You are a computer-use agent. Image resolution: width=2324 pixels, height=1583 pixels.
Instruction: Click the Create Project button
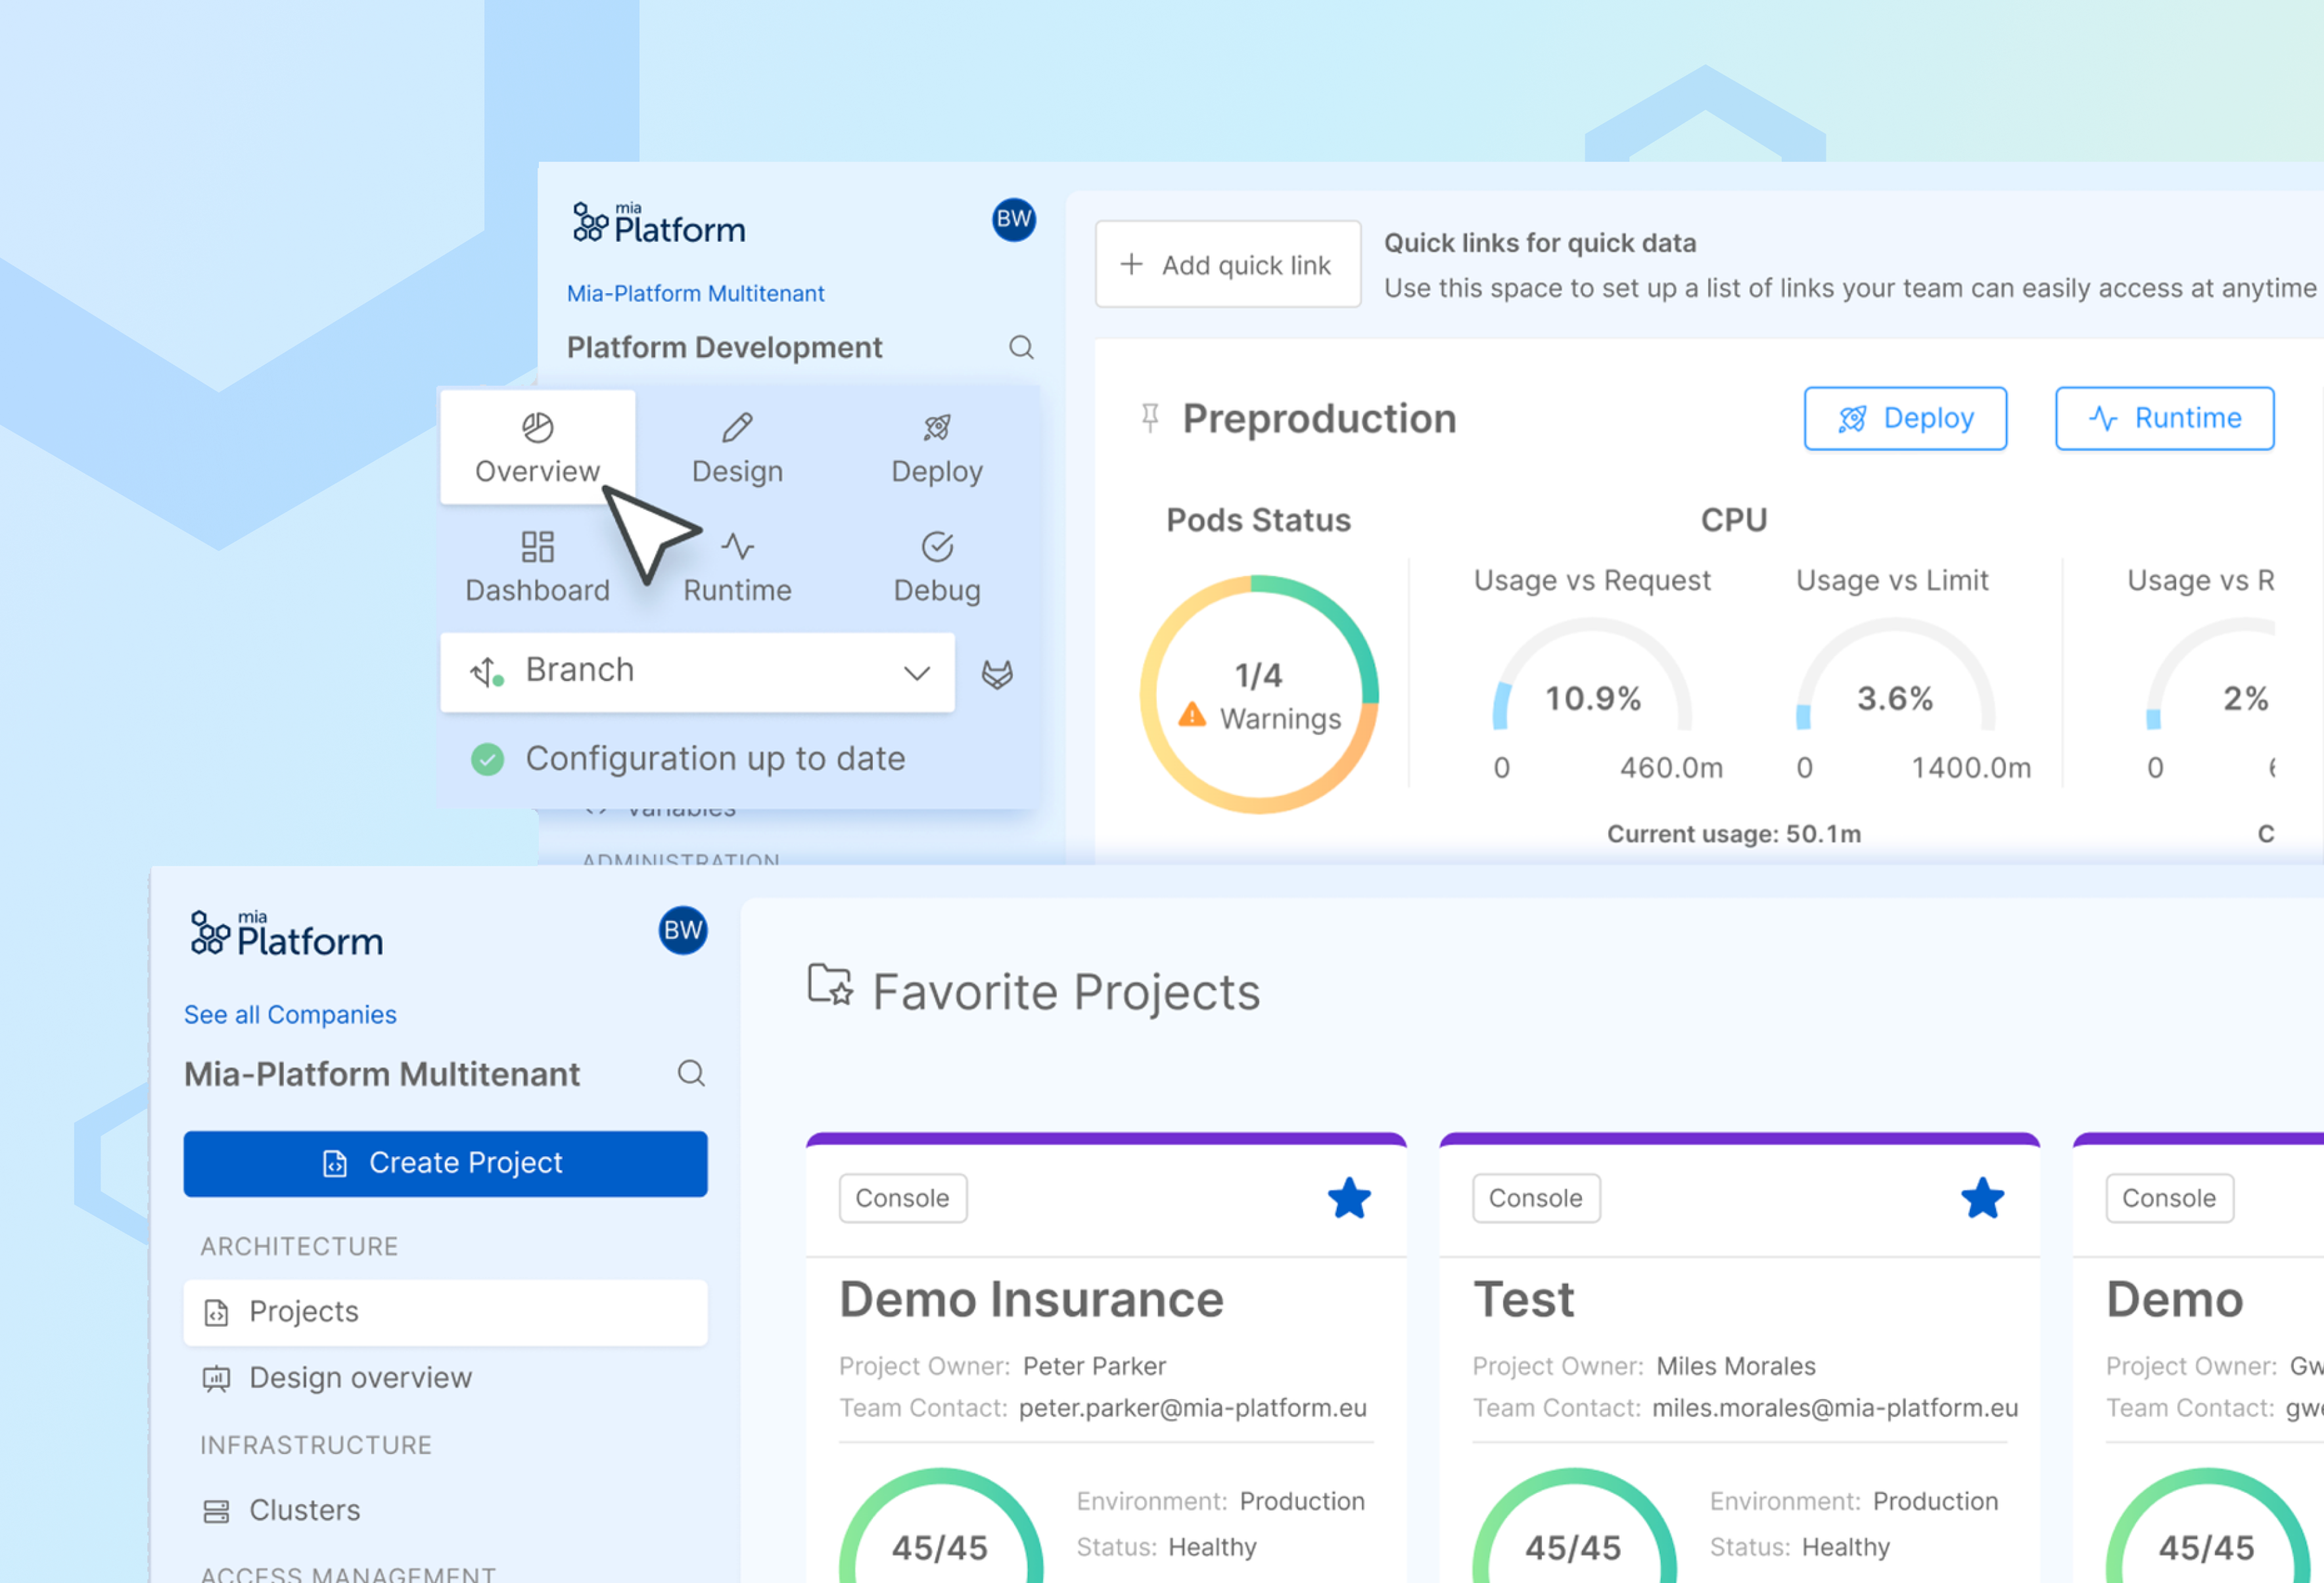coord(445,1163)
